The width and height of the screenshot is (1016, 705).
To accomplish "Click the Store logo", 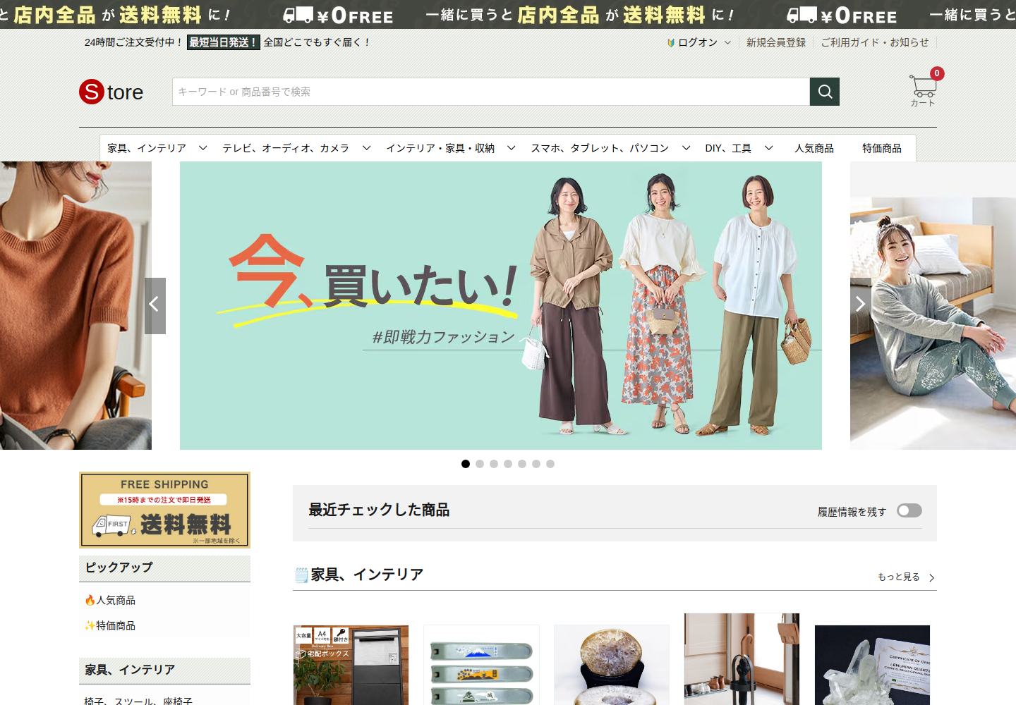I will click(x=111, y=92).
